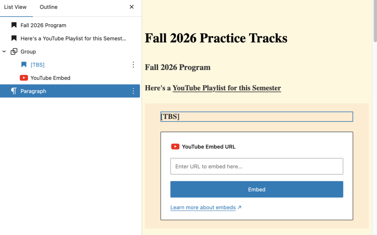Click the bookmark icon beside the YouTube Playlist heading item
377x235 pixels.
(14, 38)
